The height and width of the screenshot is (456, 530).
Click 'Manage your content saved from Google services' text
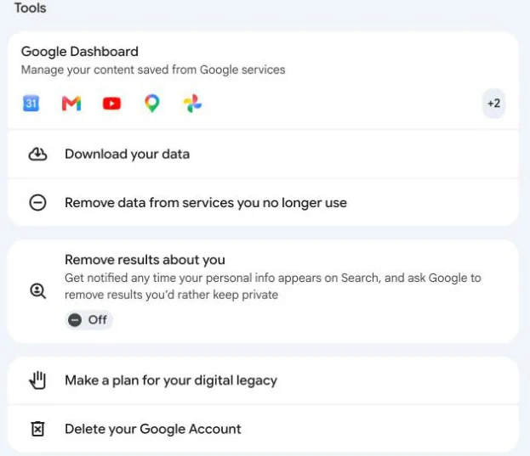click(x=153, y=70)
